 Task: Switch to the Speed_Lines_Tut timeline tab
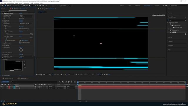click(9, 78)
